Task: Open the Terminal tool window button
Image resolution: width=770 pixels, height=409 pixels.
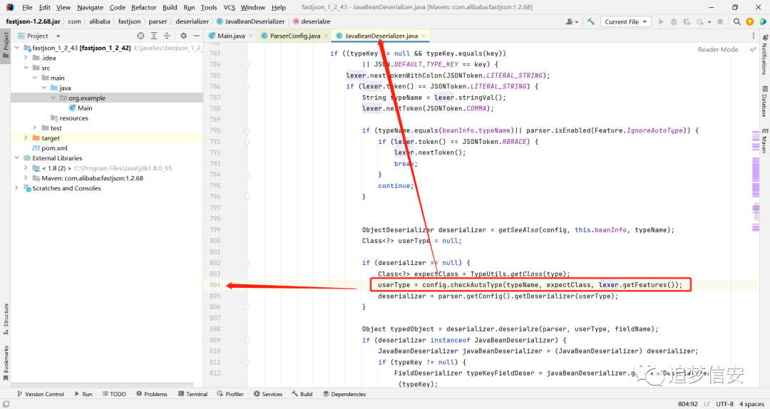Action: click(192, 394)
